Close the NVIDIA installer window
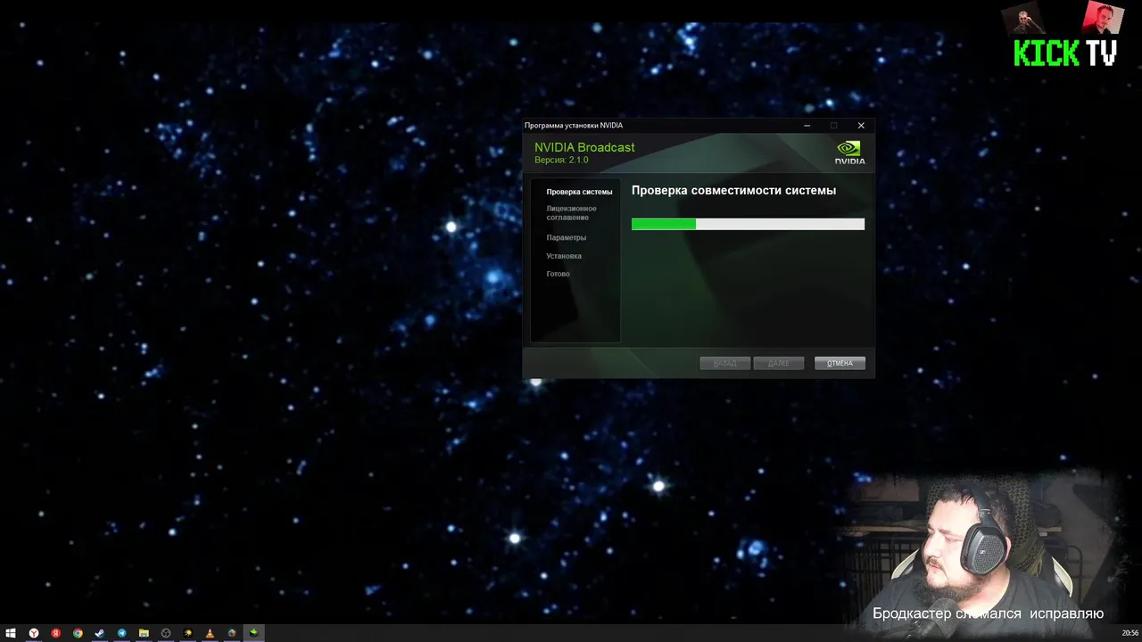 click(x=861, y=126)
